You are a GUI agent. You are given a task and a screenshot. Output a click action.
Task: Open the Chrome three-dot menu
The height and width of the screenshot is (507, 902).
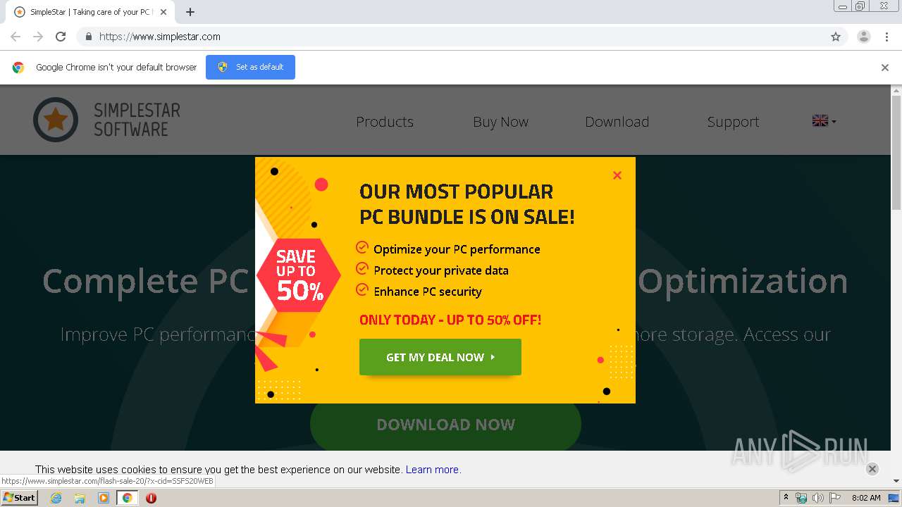point(886,37)
